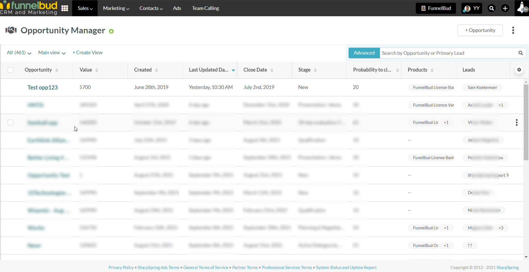Open the Test opp123 opportunity
The image size is (529, 272).
point(43,88)
